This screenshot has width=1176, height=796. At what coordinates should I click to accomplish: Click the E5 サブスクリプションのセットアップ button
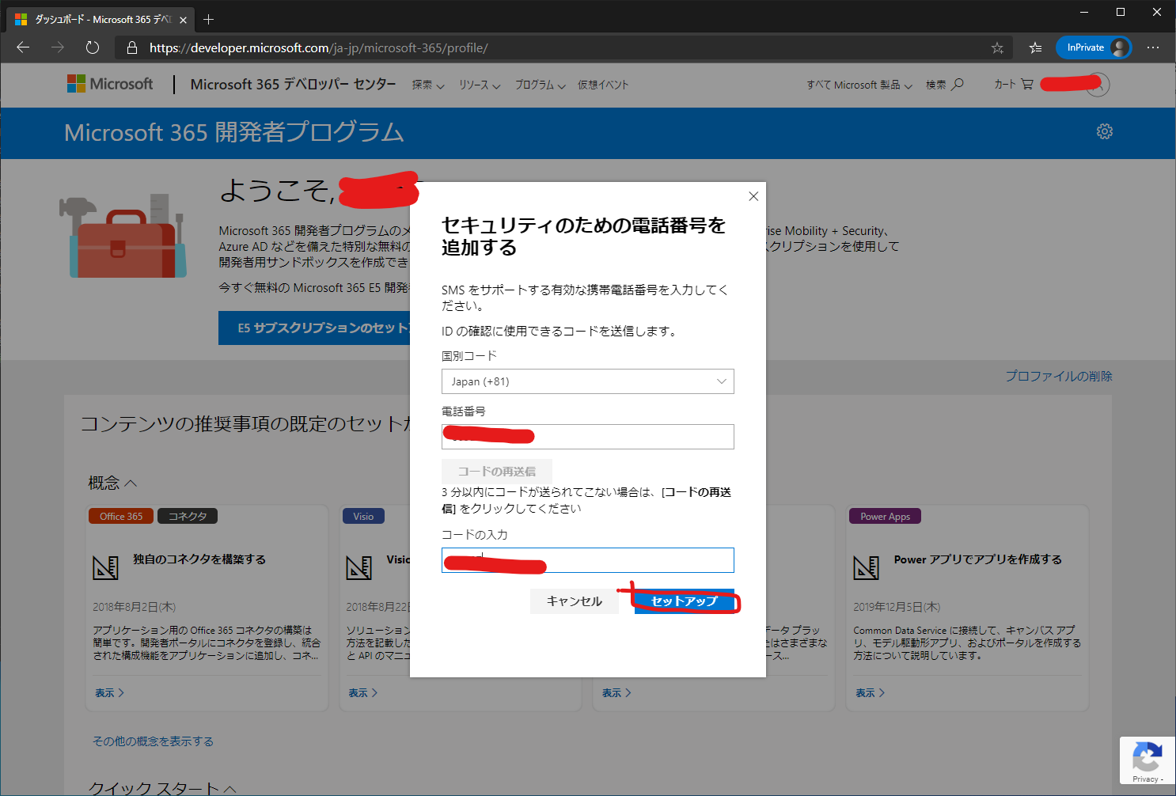(x=314, y=328)
